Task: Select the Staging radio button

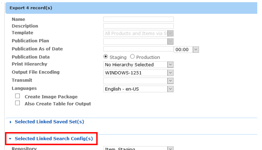Action: point(106,57)
